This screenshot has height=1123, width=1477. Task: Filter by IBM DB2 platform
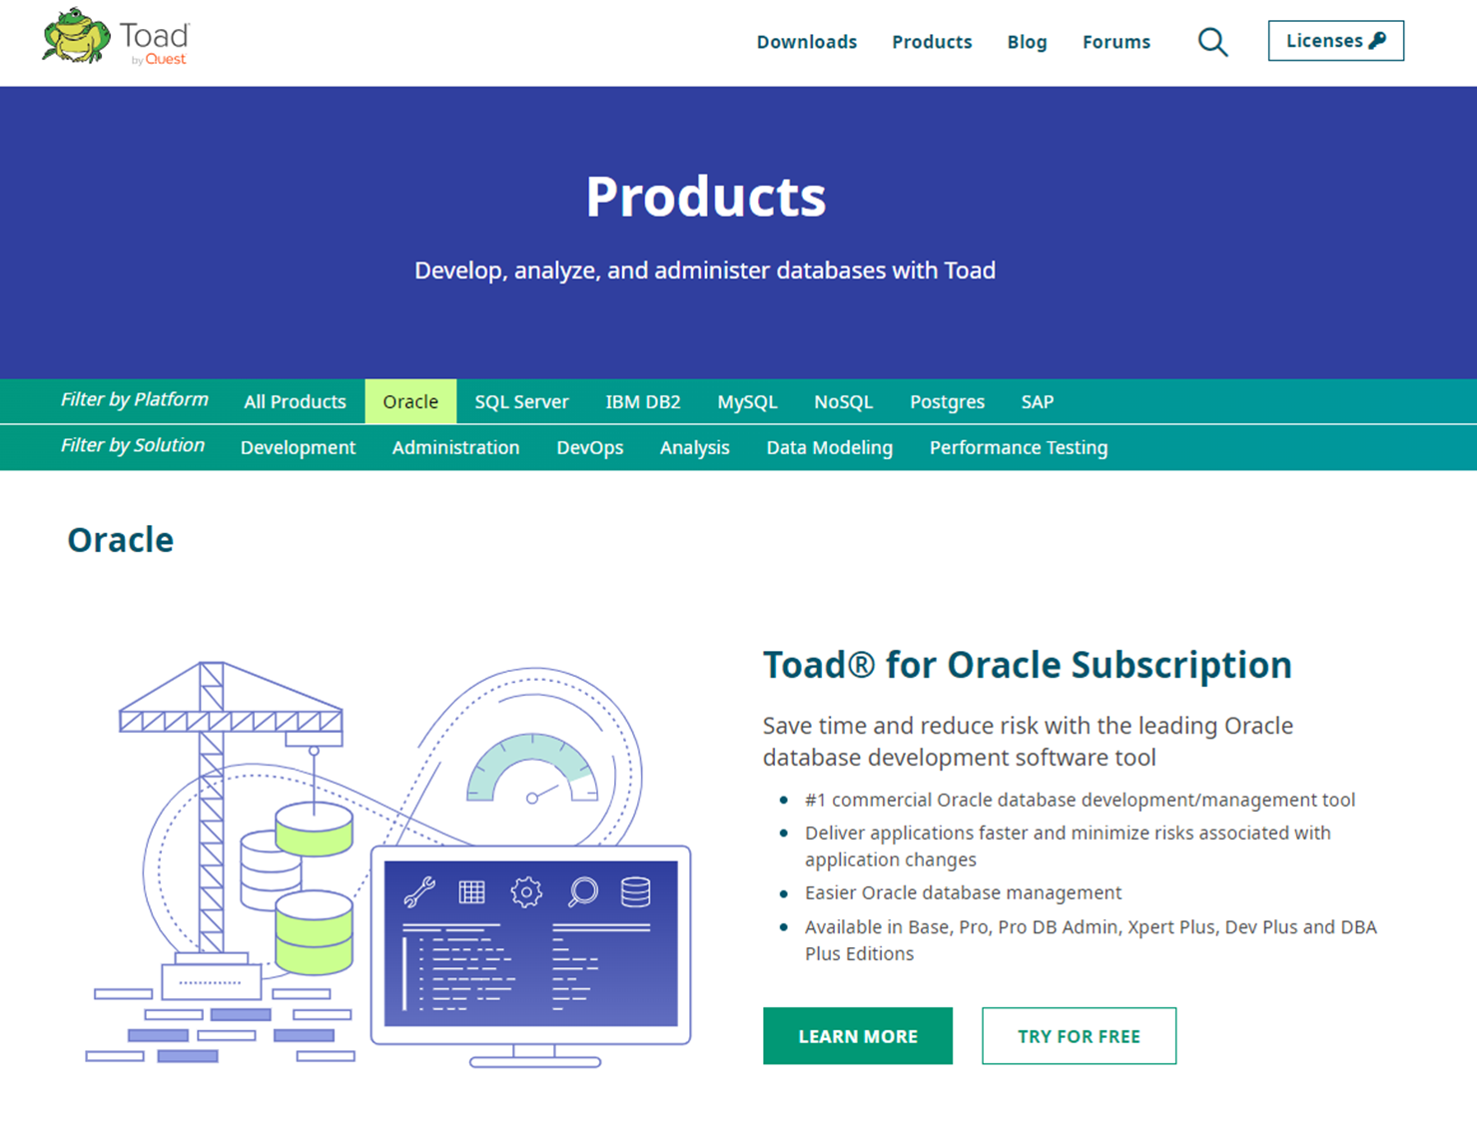tap(643, 401)
